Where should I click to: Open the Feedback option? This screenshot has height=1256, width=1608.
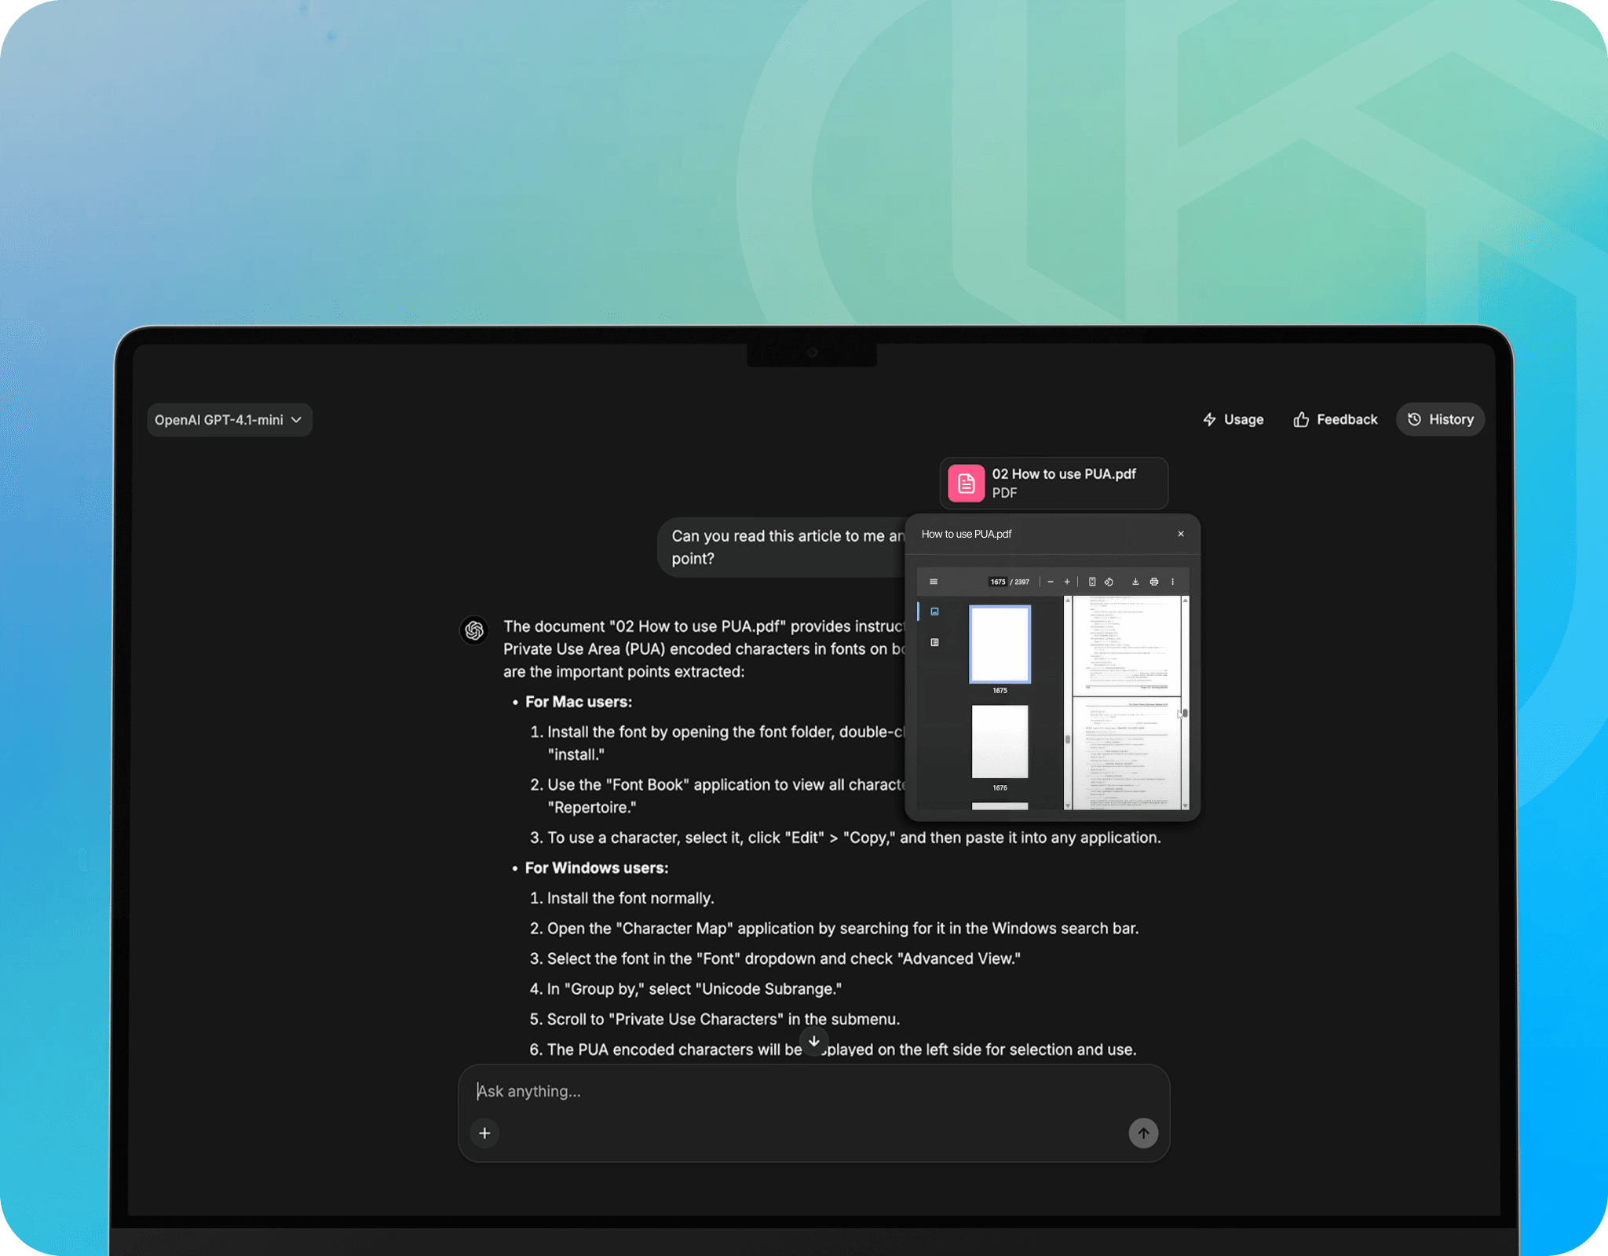click(1336, 419)
